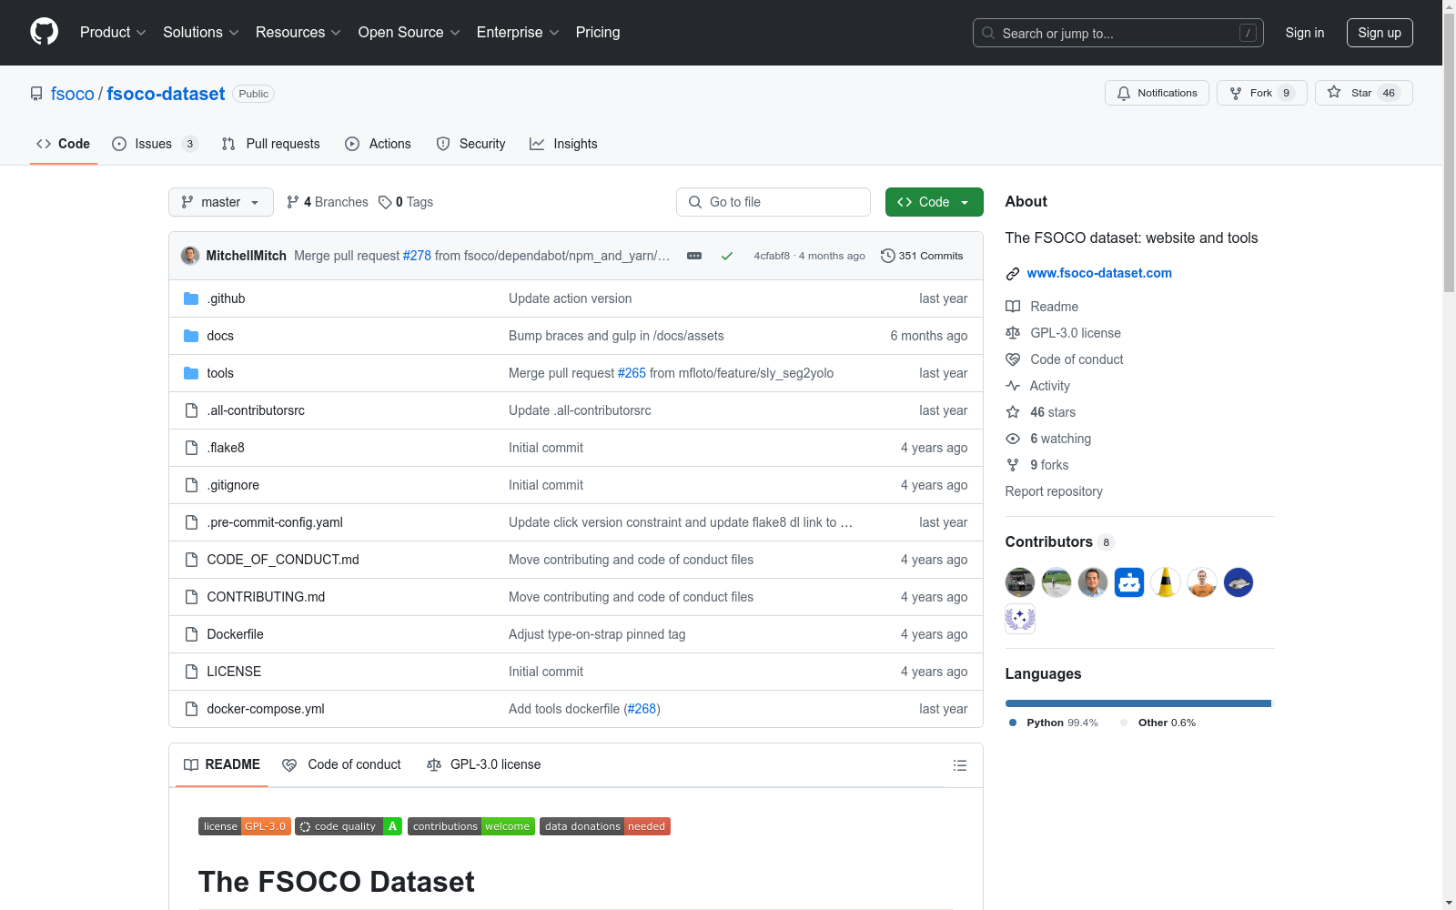Click Report repository link
Screen dimensions: 1456x910
(x=1054, y=491)
